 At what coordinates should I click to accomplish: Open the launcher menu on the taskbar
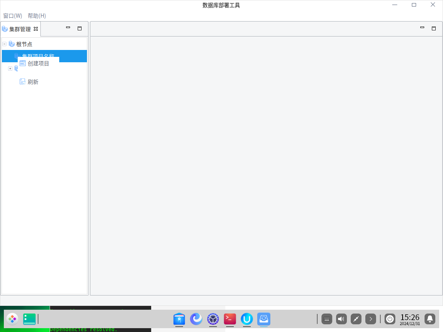tap(12, 319)
